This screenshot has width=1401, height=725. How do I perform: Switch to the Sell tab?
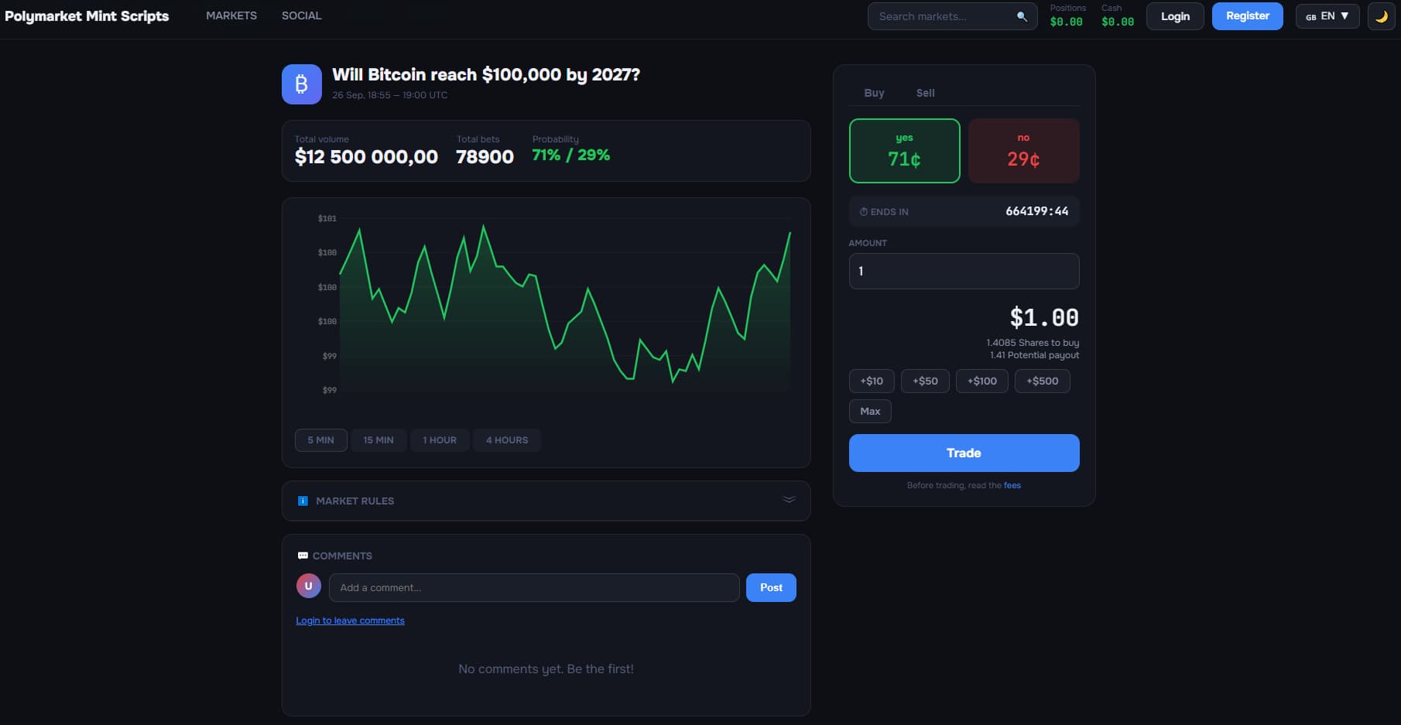(x=926, y=93)
